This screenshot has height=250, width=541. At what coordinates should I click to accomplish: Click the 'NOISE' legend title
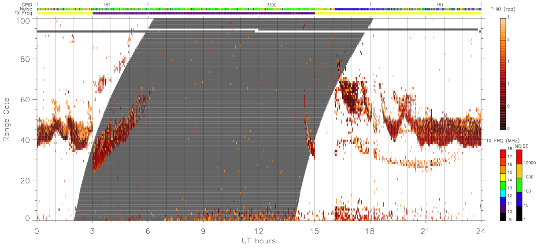(x=522, y=146)
